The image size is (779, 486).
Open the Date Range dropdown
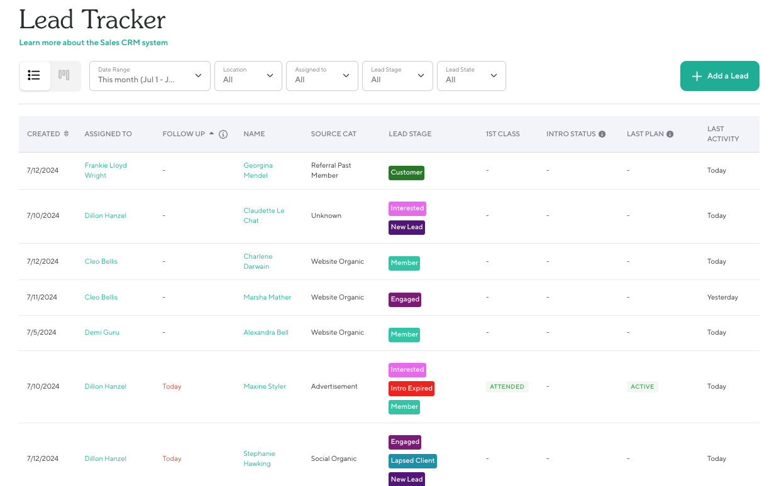coord(150,76)
